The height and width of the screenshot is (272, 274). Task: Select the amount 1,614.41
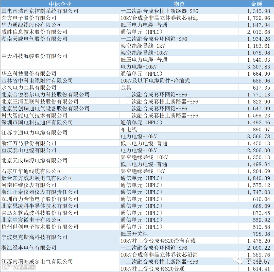coord(259,268)
